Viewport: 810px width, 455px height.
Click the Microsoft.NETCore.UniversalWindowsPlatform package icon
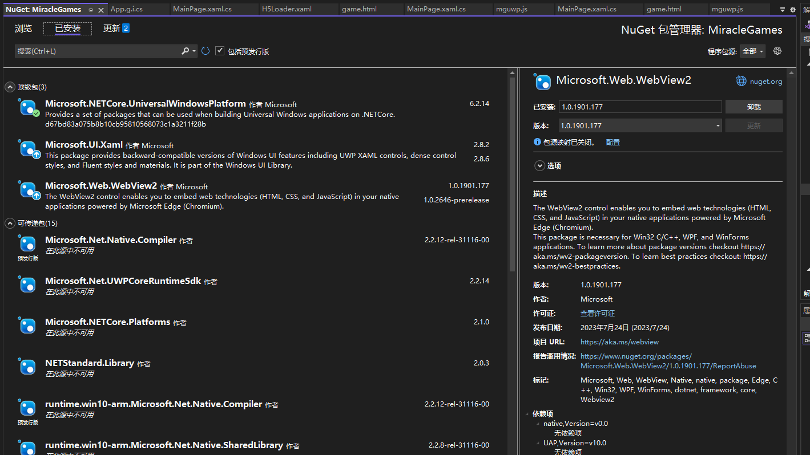(x=28, y=107)
